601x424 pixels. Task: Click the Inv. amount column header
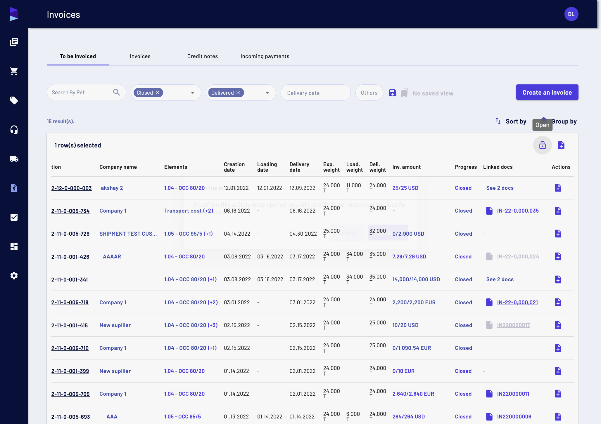click(407, 167)
